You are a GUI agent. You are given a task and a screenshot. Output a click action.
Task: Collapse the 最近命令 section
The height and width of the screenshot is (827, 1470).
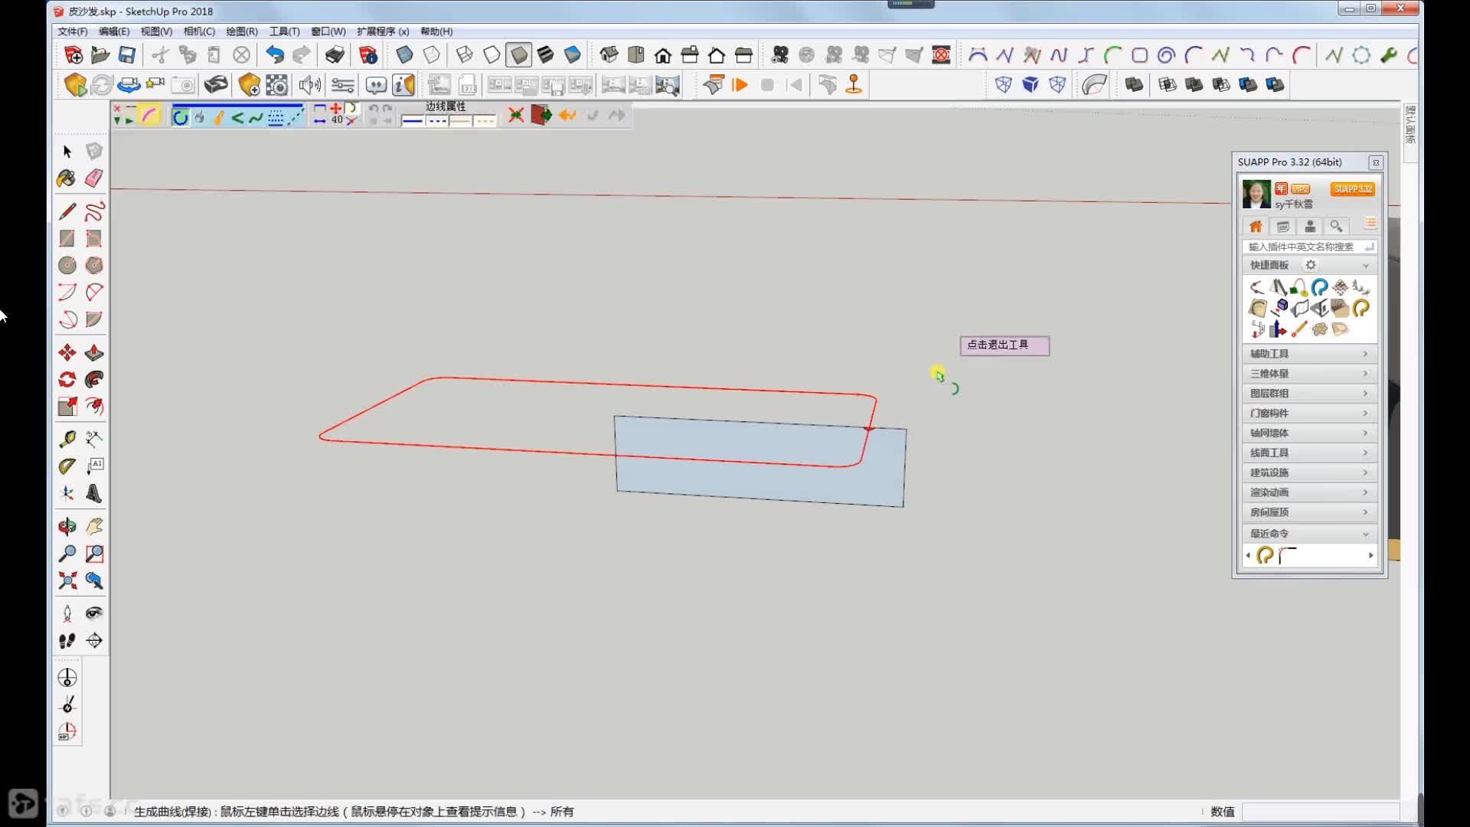pyautogui.click(x=1365, y=534)
